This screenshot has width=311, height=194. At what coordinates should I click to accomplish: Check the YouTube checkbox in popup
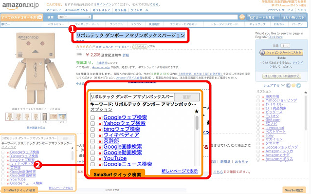(92, 158)
